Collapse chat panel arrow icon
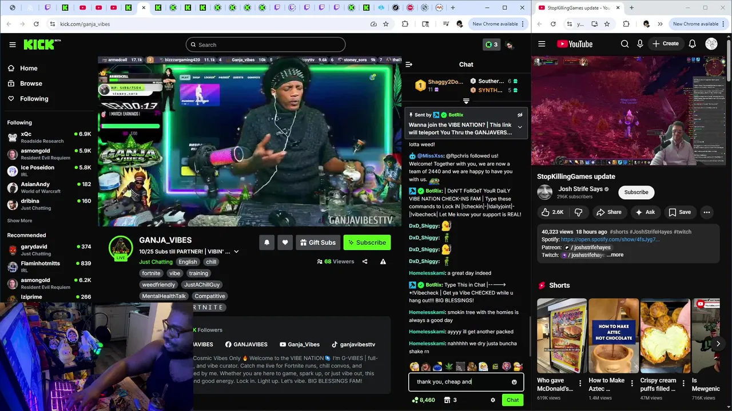732x411 pixels. pos(409,65)
